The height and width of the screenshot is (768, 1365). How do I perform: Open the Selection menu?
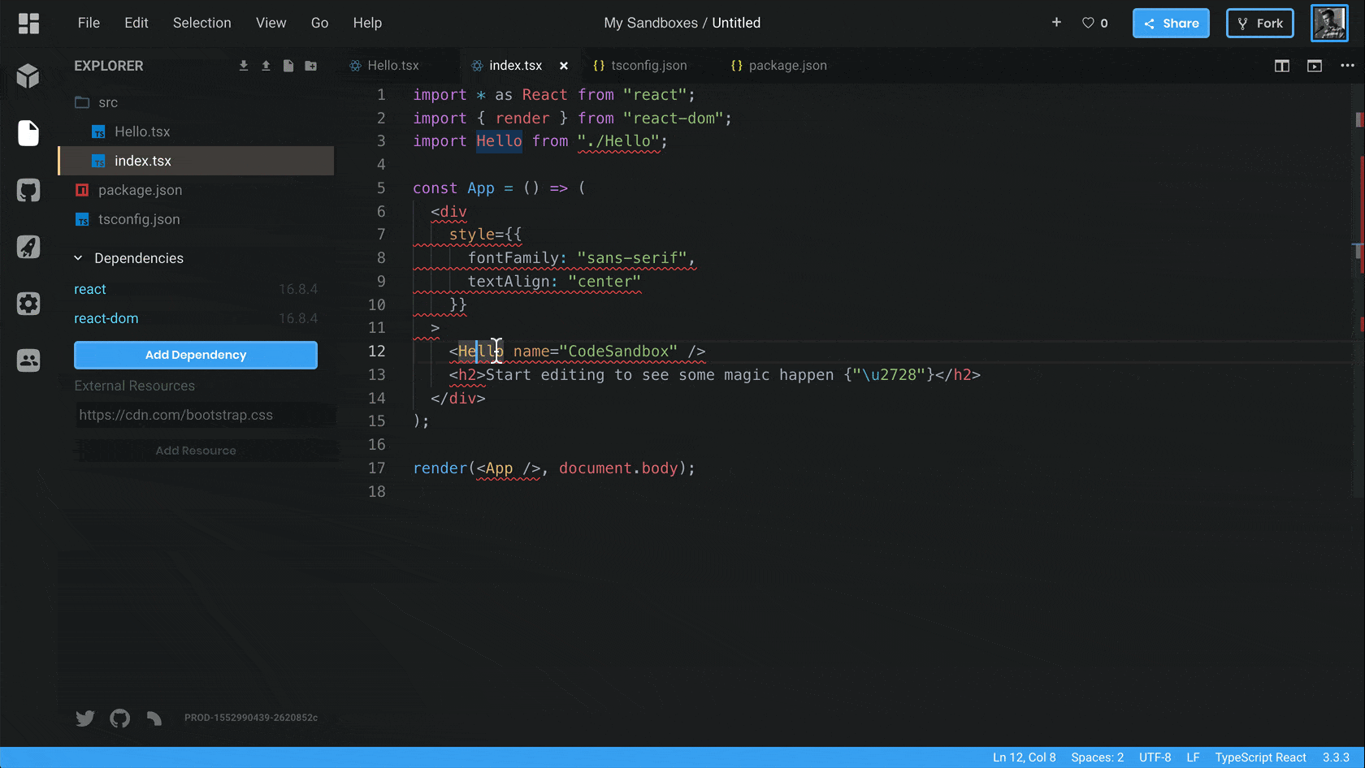(x=201, y=23)
